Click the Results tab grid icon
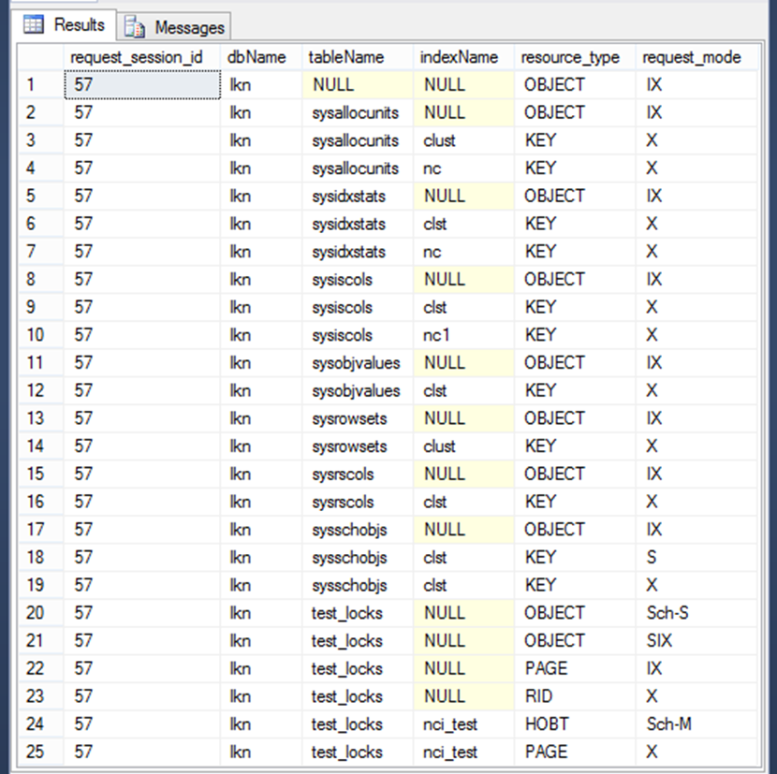The height and width of the screenshot is (774, 777). pos(35,26)
